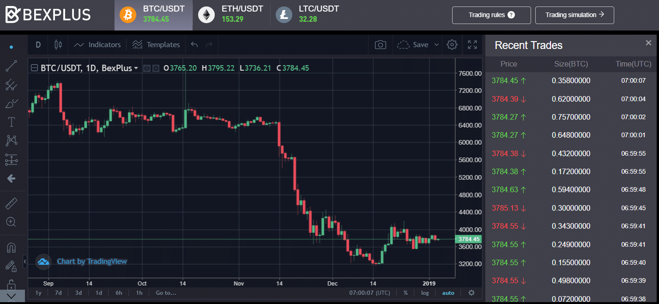Screen dimensions: 659x304
Task: Select the cursor dot tool
Action: pos(11,47)
